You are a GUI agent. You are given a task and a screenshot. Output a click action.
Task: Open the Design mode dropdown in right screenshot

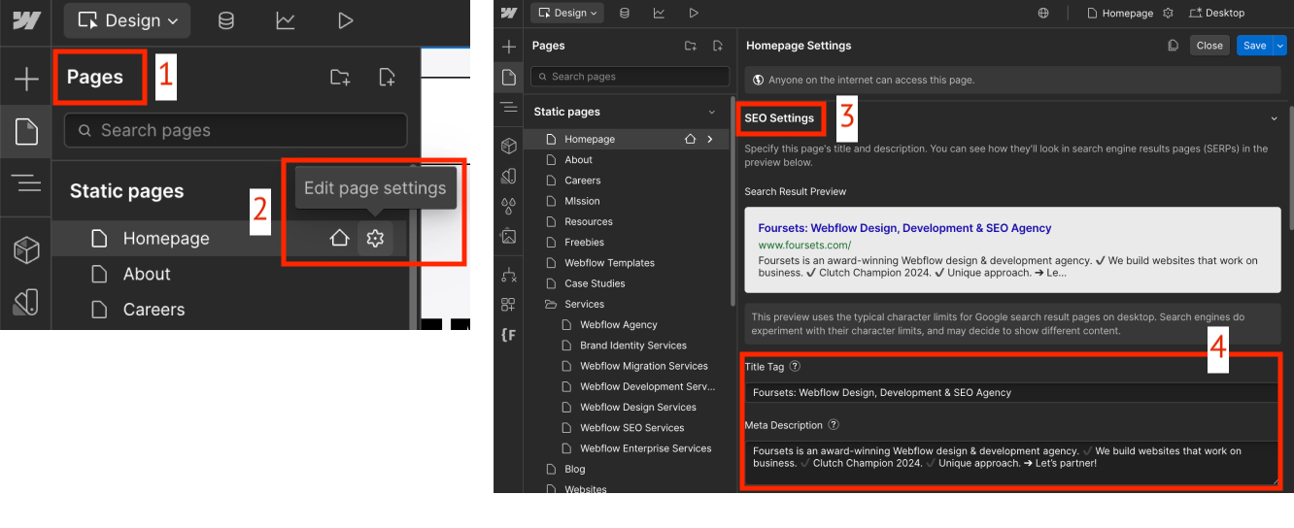tap(566, 13)
